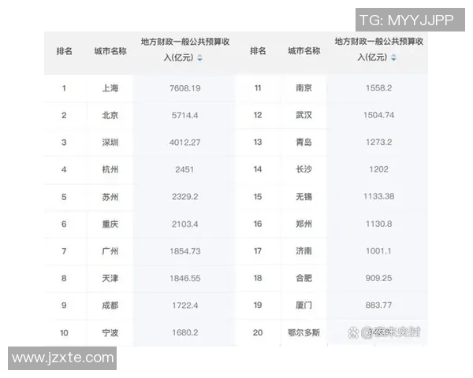Click the value 2329.2
Image resolution: width=473 pixels, height=378 pixels.
(x=185, y=197)
